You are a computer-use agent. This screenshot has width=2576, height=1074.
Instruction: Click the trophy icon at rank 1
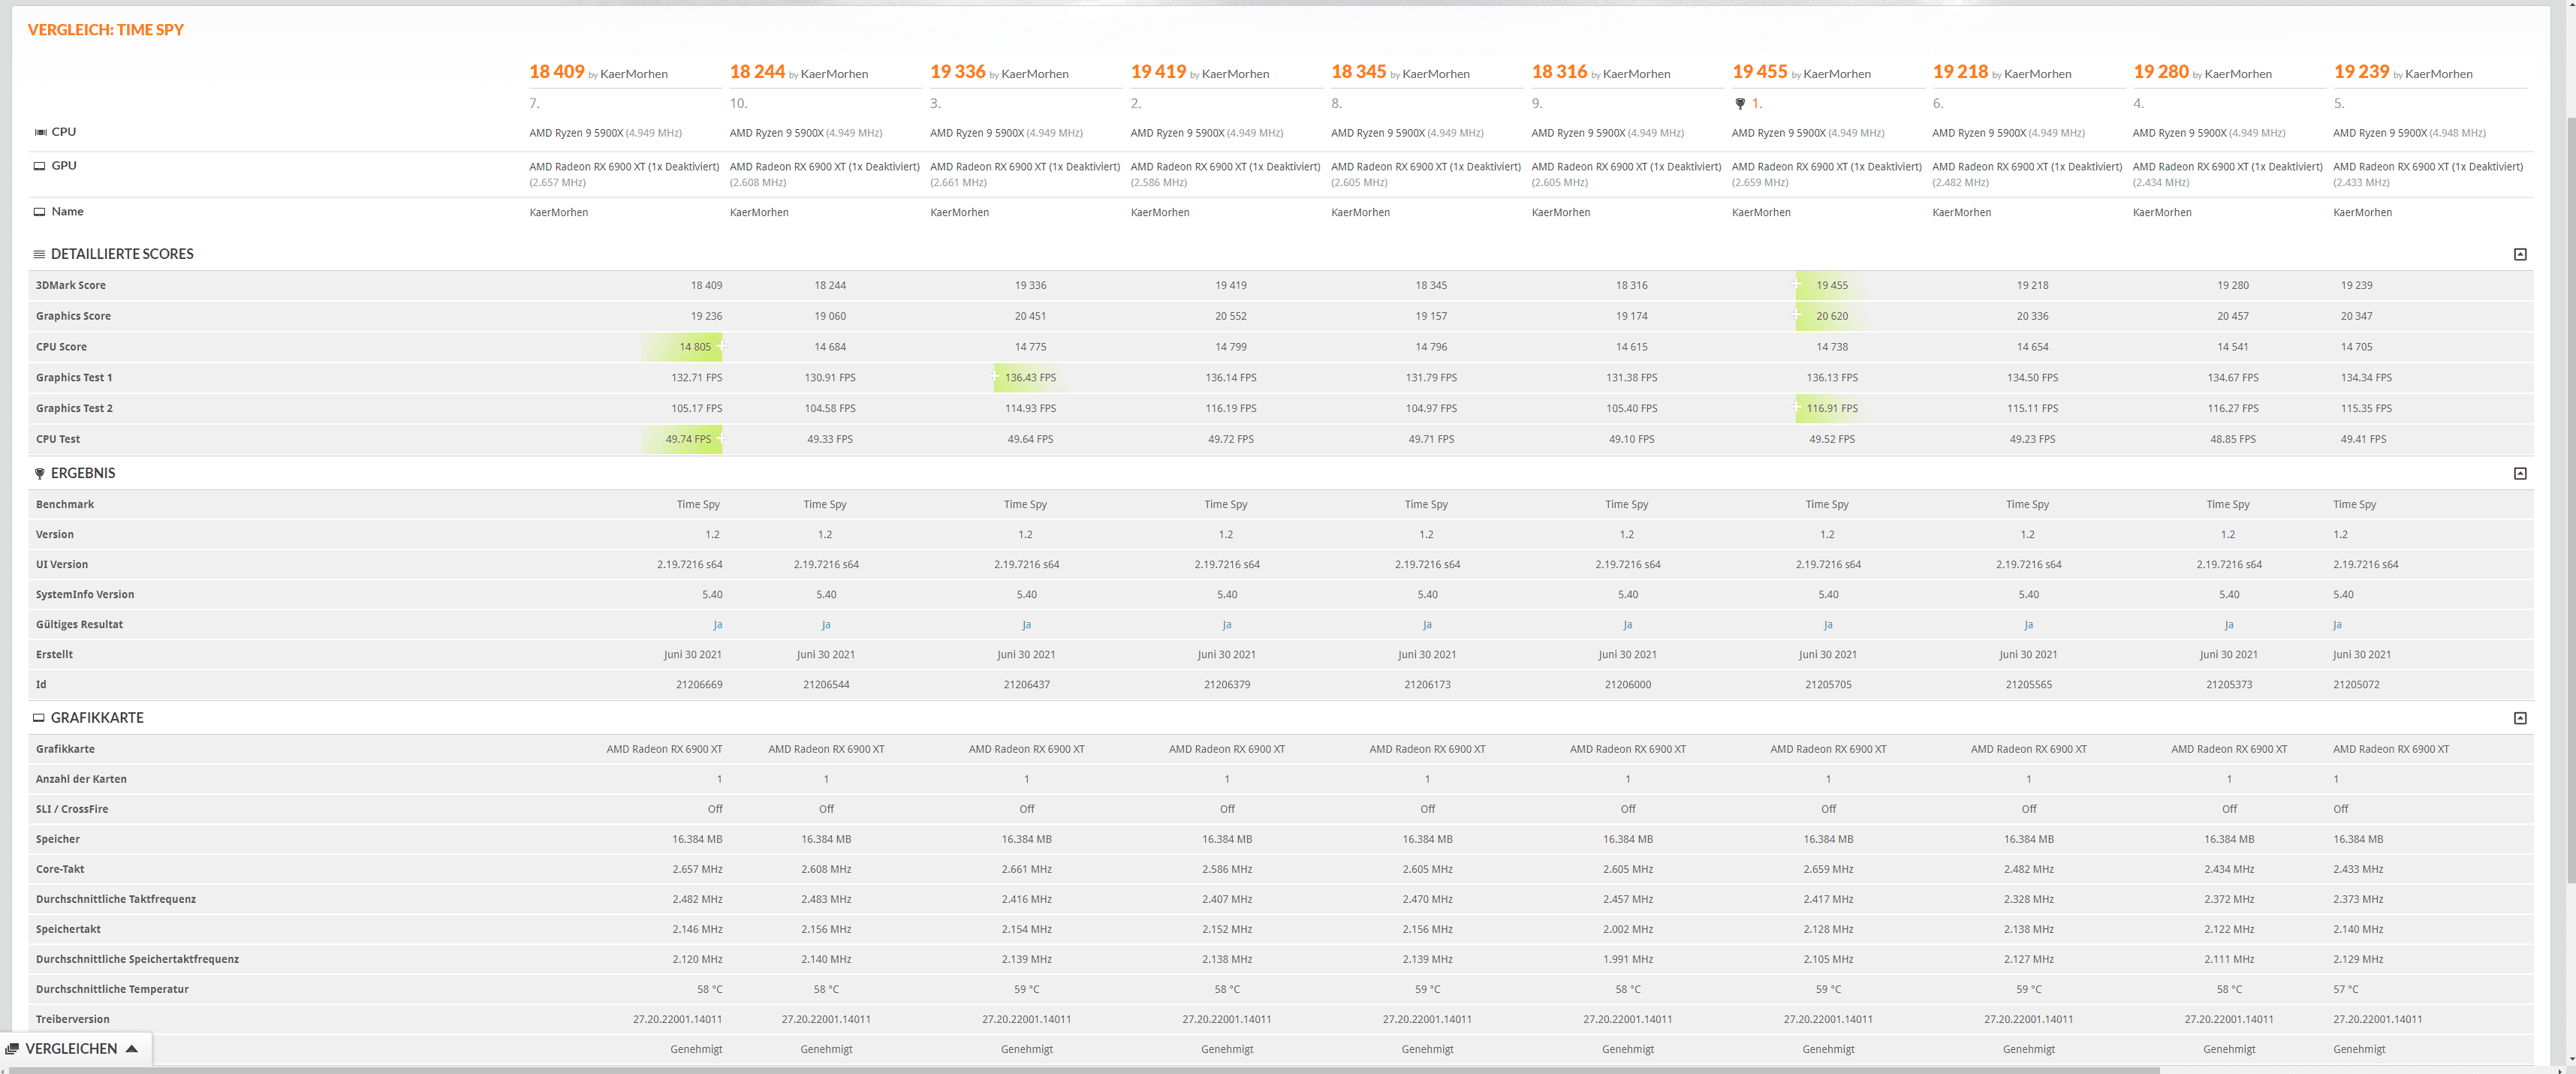pos(1740,104)
